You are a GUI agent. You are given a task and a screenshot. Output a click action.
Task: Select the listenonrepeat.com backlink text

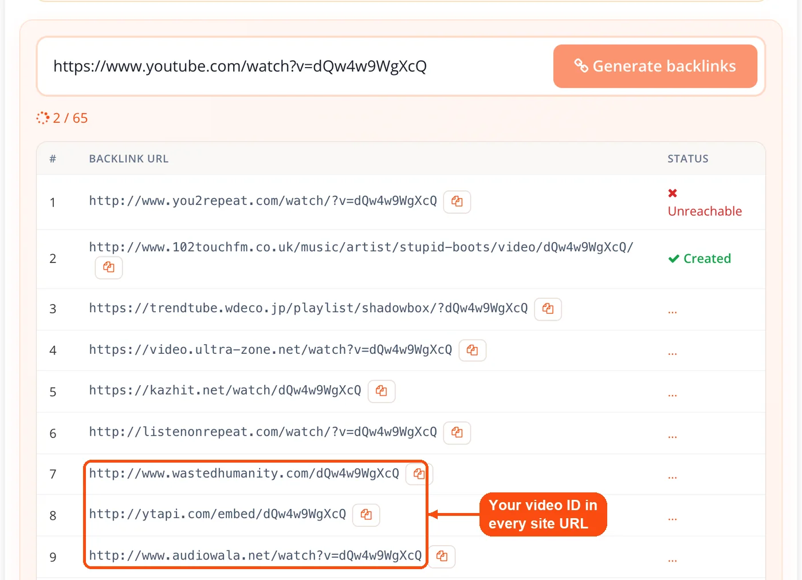click(263, 432)
